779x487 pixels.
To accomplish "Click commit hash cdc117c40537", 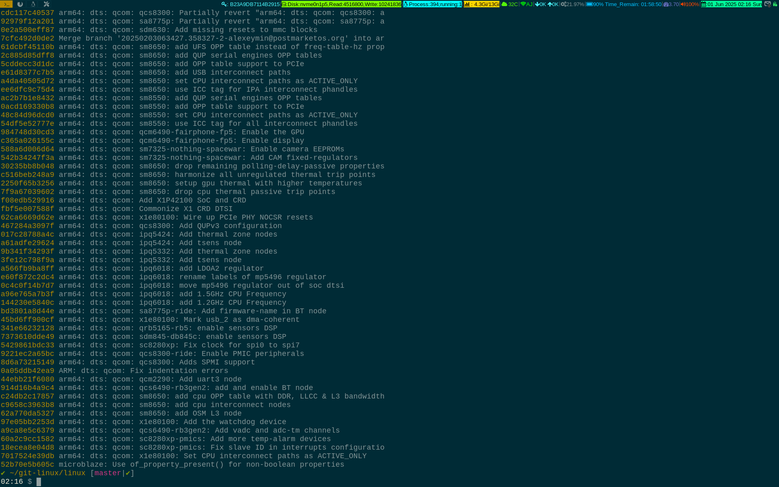I will point(27,13).
